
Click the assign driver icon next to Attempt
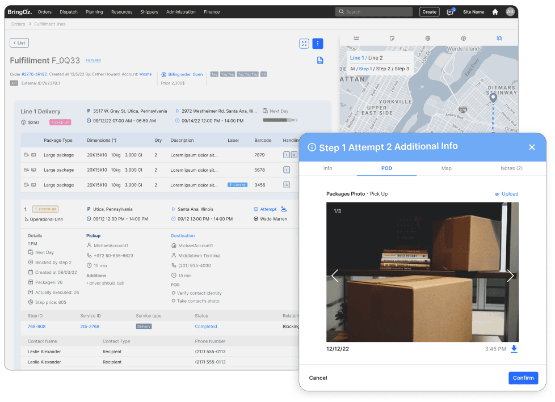tap(284, 209)
